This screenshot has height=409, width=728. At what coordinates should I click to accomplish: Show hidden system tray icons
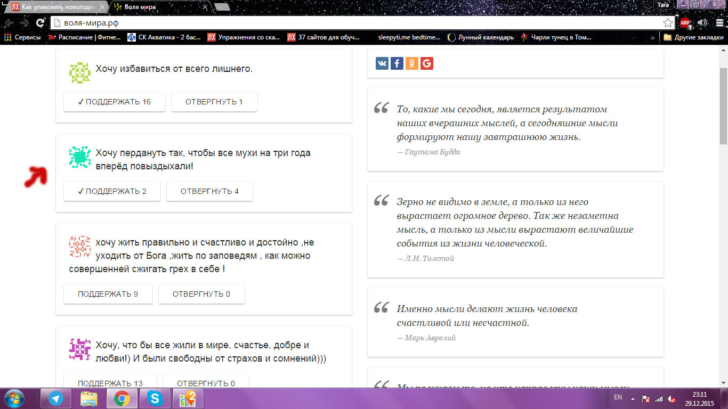coord(633,398)
